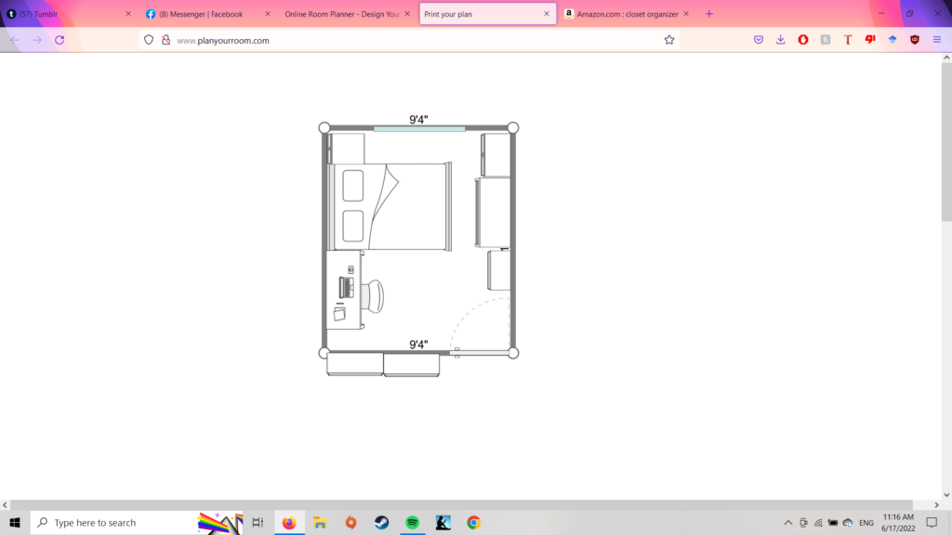Open the Amazon closet organizer tab

625,14
